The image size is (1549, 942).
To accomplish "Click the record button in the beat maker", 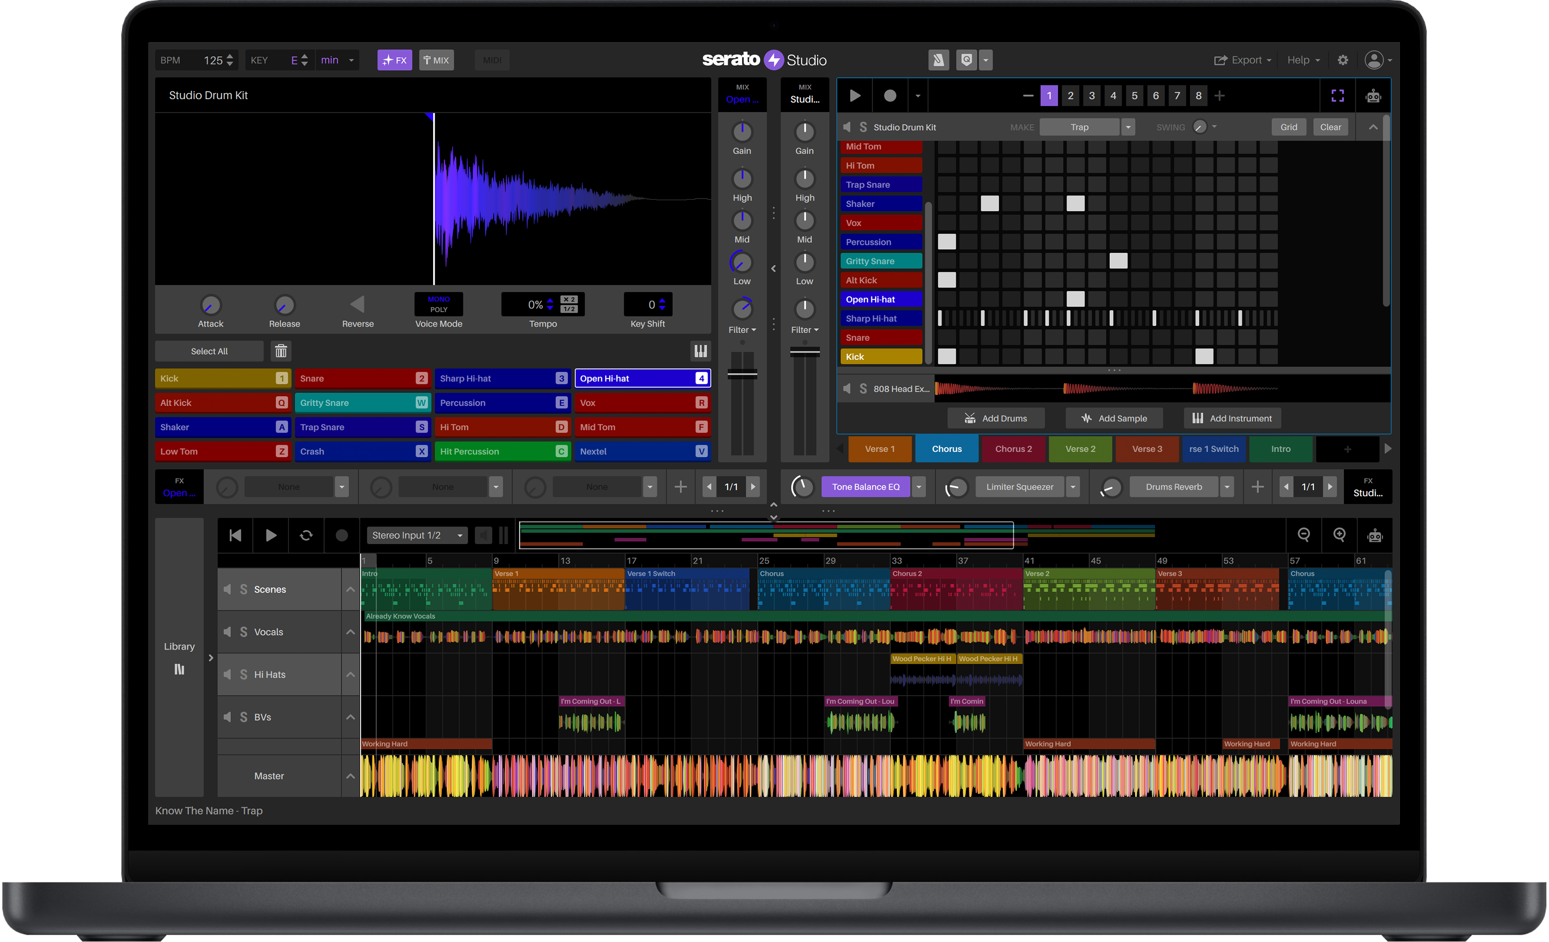I will (x=890, y=95).
